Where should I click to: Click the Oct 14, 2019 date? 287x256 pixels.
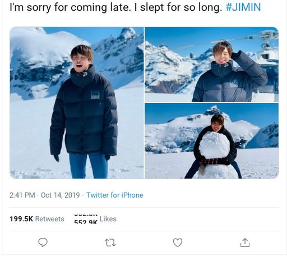(60, 195)
